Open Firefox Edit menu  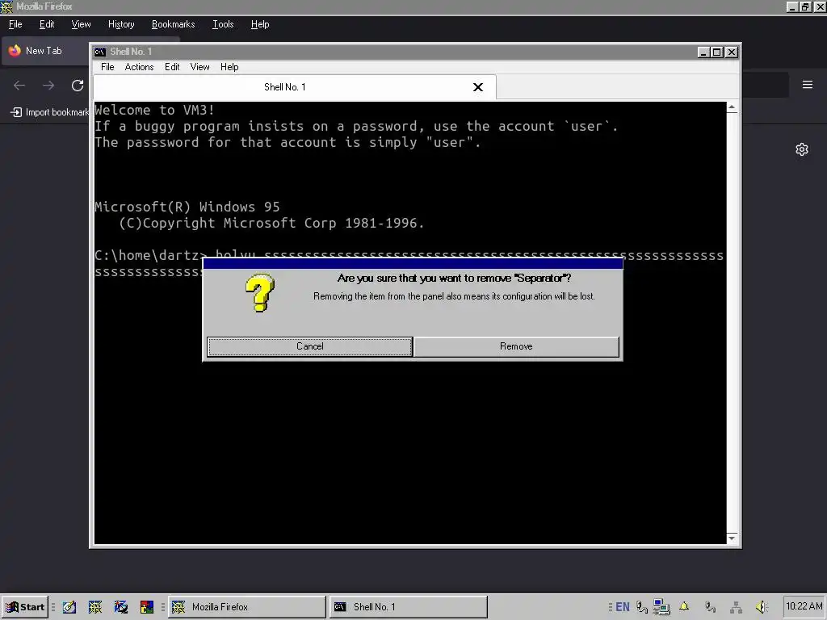tap(46, 24)
